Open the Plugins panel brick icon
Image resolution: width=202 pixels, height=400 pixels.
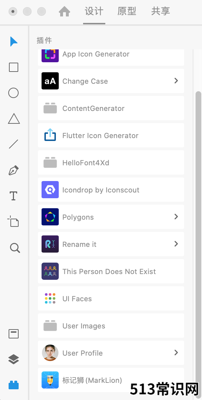(14, 385)
